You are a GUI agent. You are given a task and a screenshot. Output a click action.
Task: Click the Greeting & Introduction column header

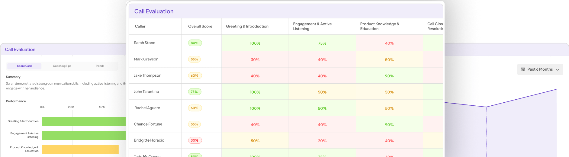(x=255, y=26)
